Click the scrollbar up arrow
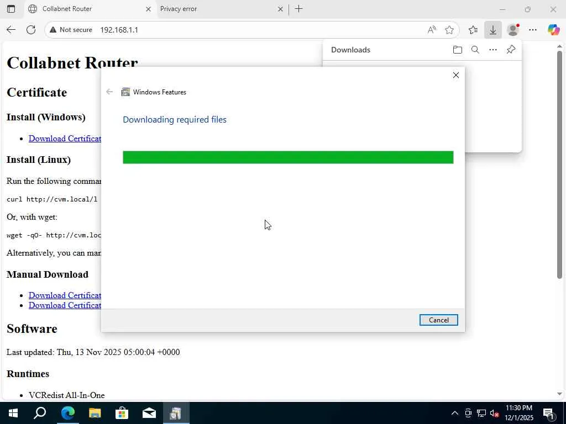The image size is (566, 424). 559,46
